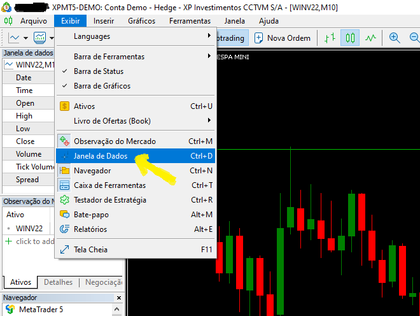Choose Ativos Ctrl+U menu entry
The width and height of the screenshot is (420, 316).
click(136, 106)
